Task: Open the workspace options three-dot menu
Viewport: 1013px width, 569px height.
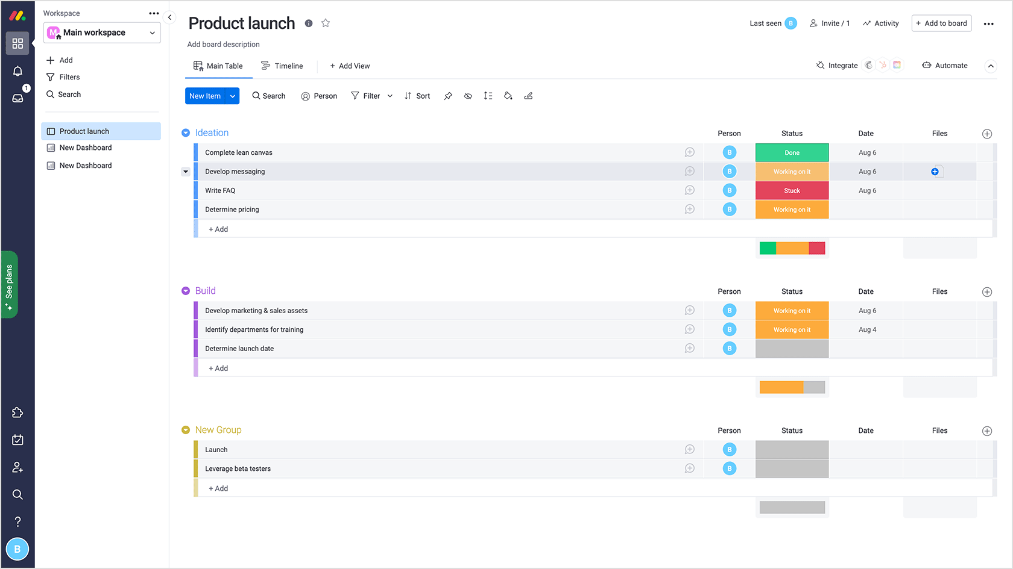Action: 154,13
